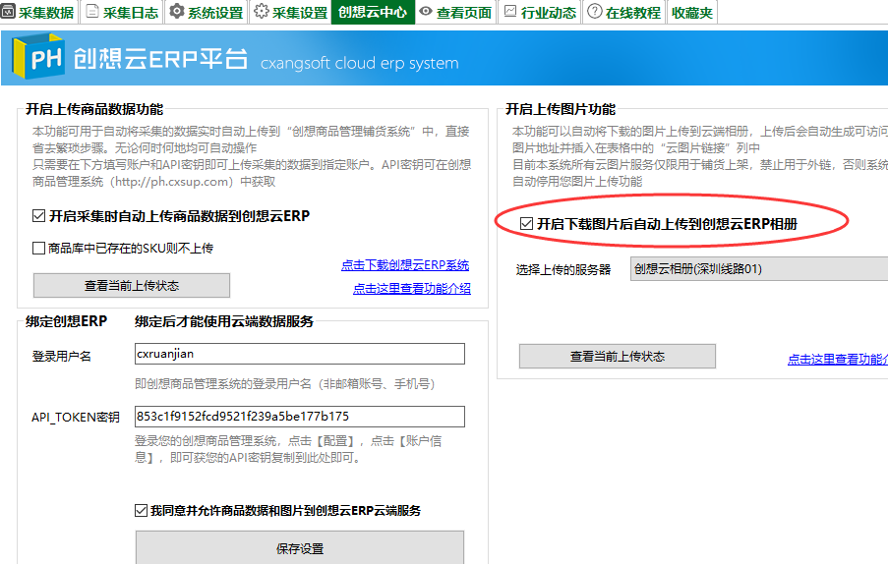Click the 创想云ERP平台 banner title

pyautogui.click(x=160, y=59)
